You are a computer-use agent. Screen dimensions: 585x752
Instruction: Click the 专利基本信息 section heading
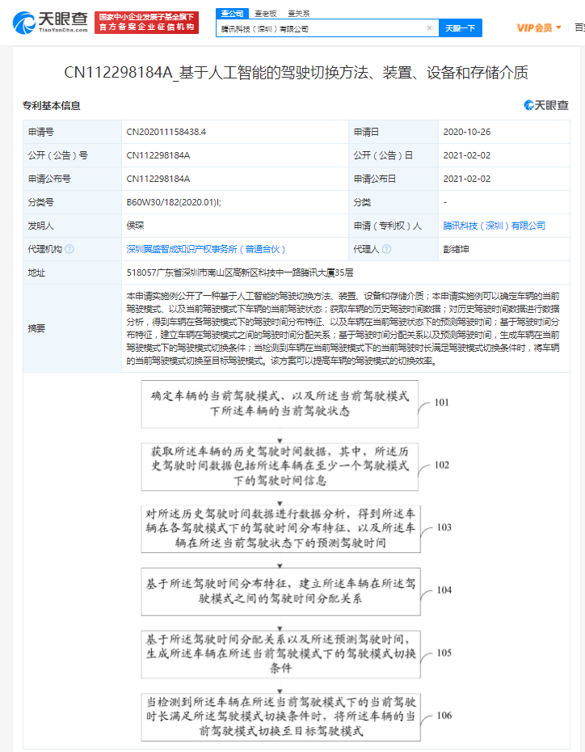(x=51, y=105)
